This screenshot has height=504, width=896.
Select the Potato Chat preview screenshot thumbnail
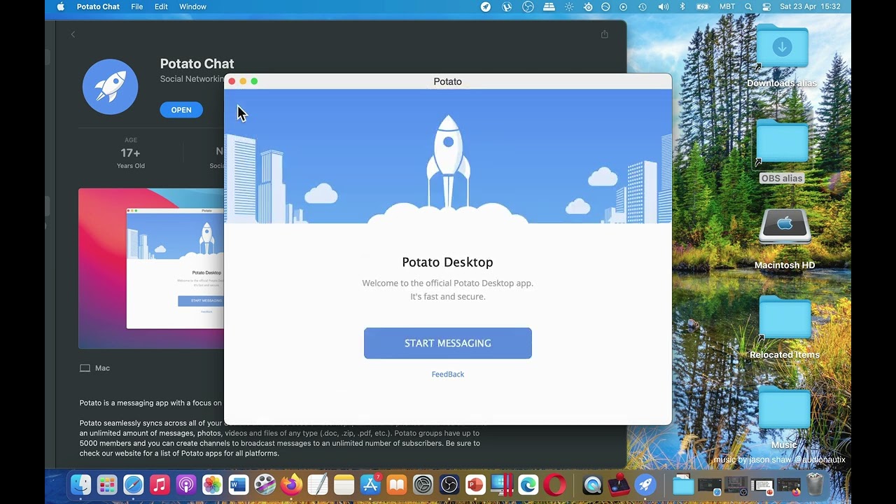click(151, 268)
